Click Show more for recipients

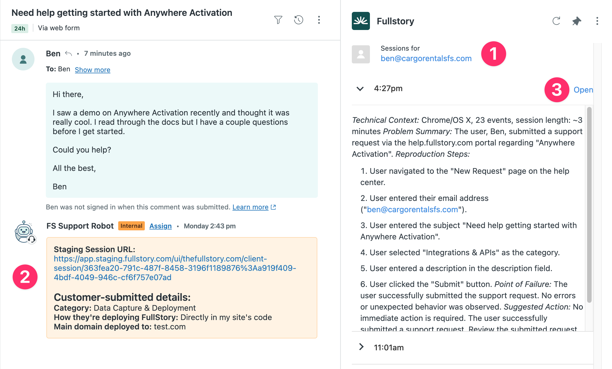pos(92,70)
